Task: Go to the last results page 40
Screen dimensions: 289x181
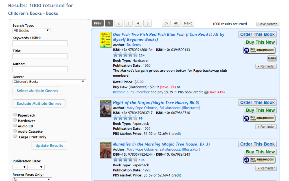Action: pyautogui.click(x=176, y=23)
